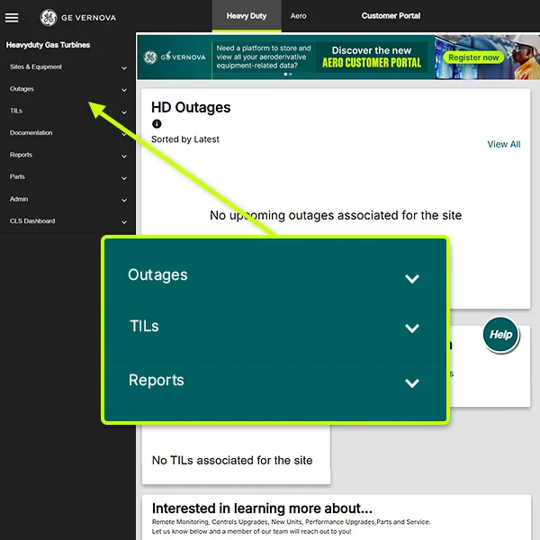Expand the Parts chevron in sidebar
This screenshot has height=540, width=540.
point(124,178)
